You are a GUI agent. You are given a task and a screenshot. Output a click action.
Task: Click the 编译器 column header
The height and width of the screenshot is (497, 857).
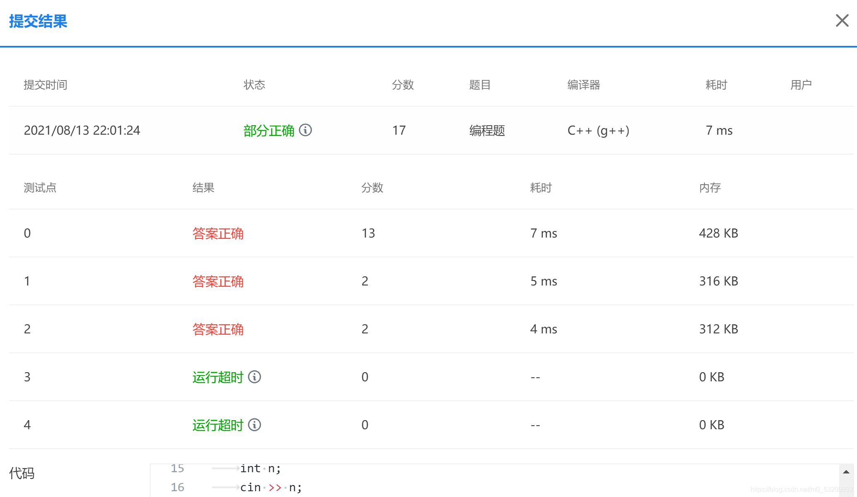coord(583,85)
